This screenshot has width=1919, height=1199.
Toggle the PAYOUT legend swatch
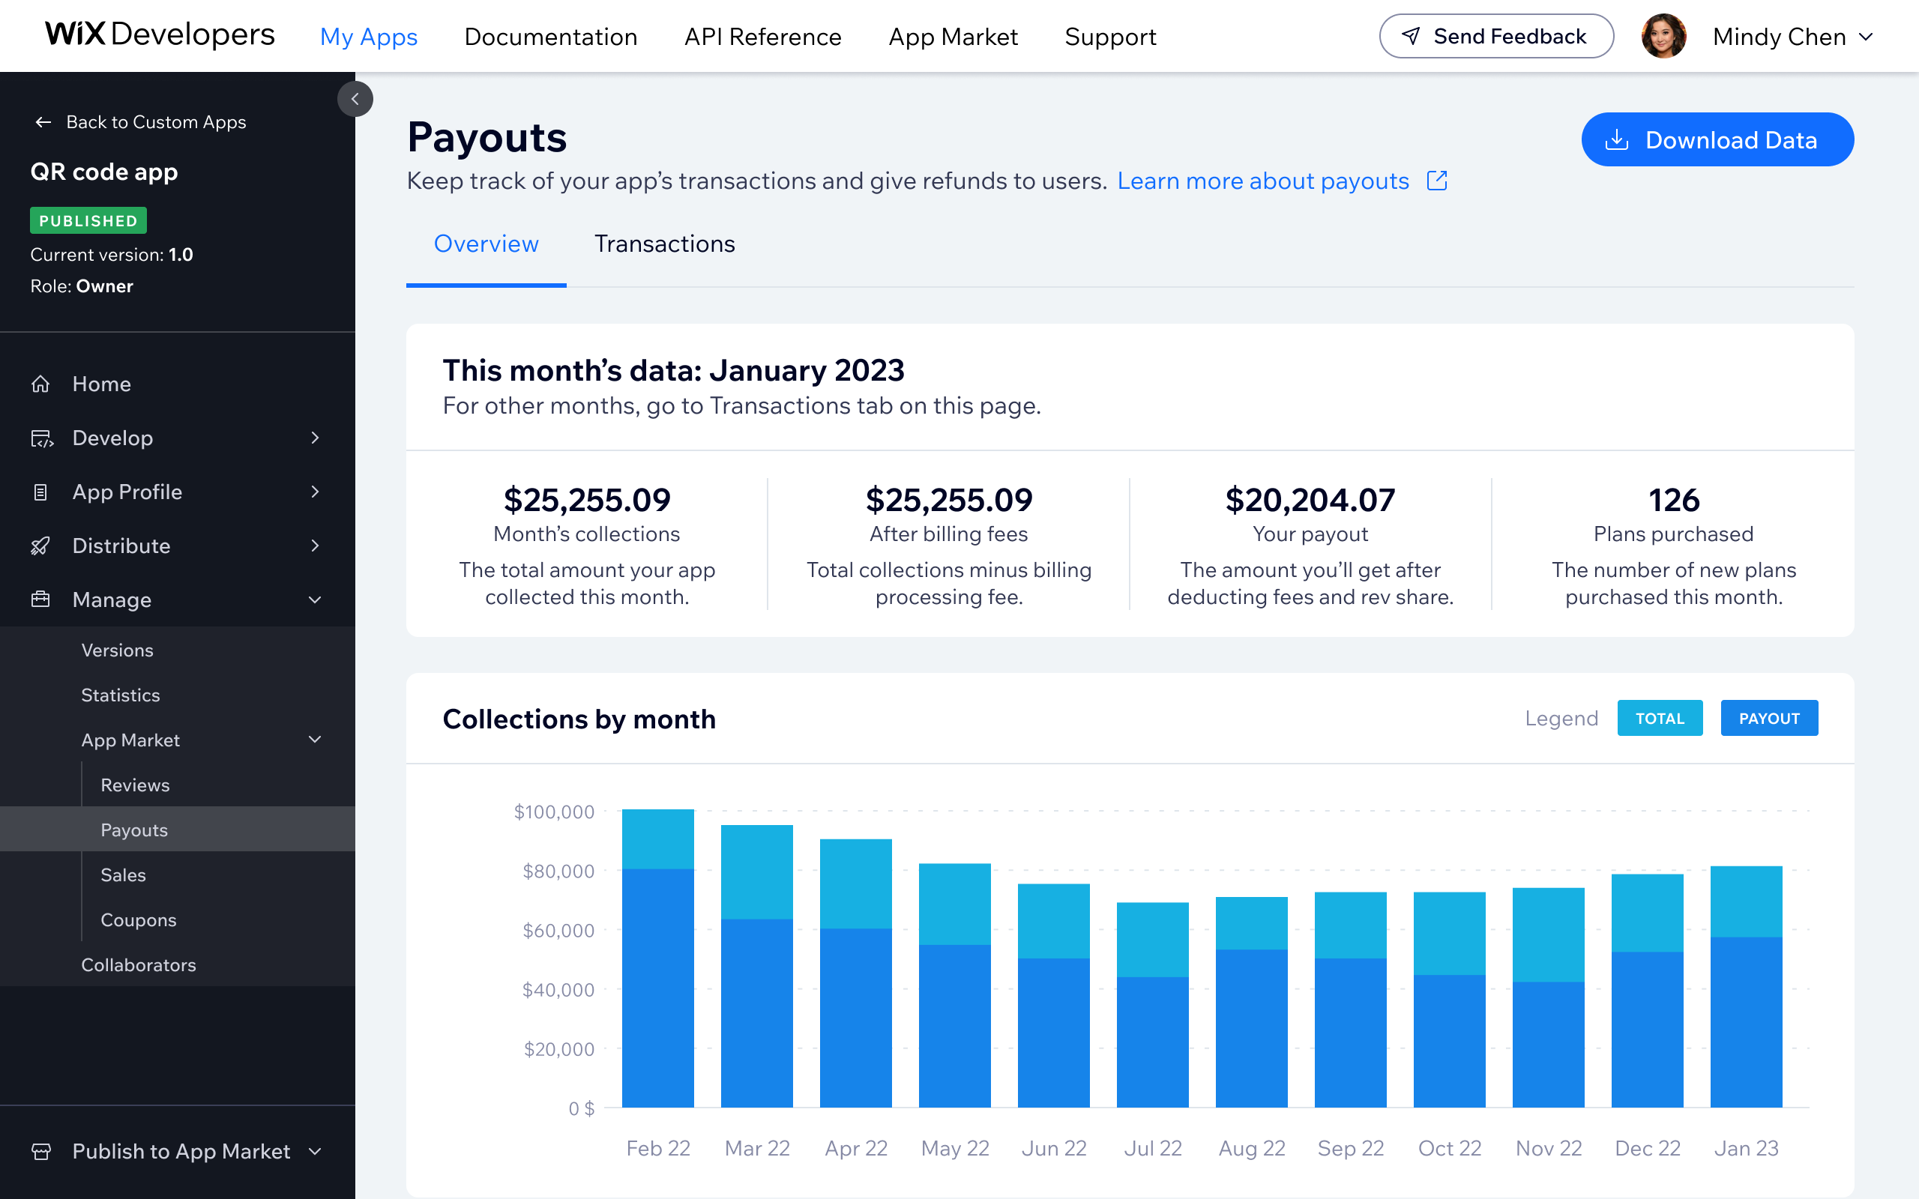(1769, 719)
